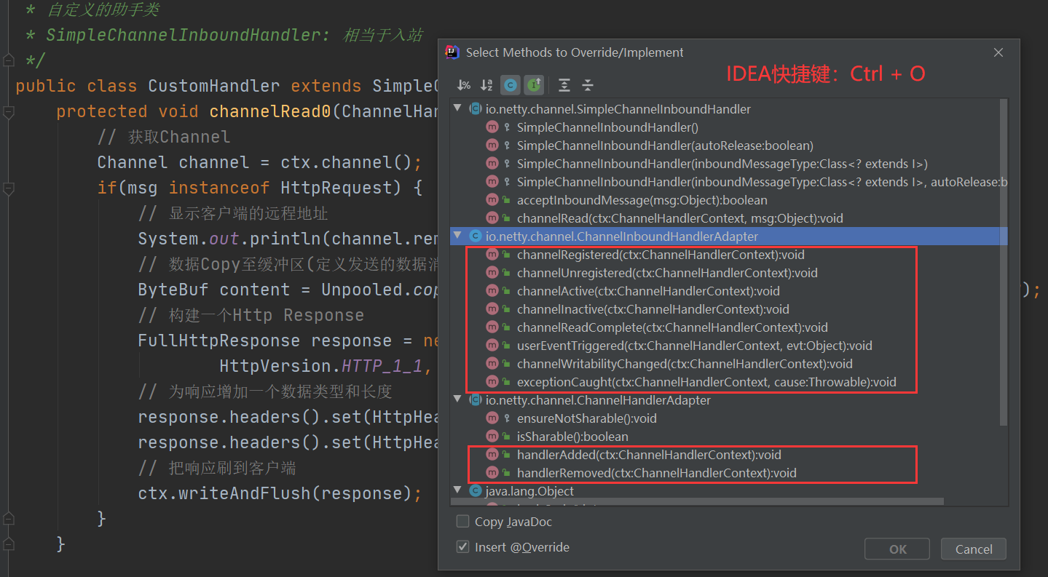
Task: Click the fold gutter icon beside channelRead0
Action: coord(8,112)
